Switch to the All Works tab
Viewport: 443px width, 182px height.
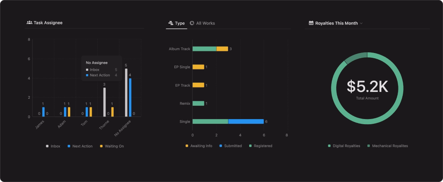tap(202, 23)
